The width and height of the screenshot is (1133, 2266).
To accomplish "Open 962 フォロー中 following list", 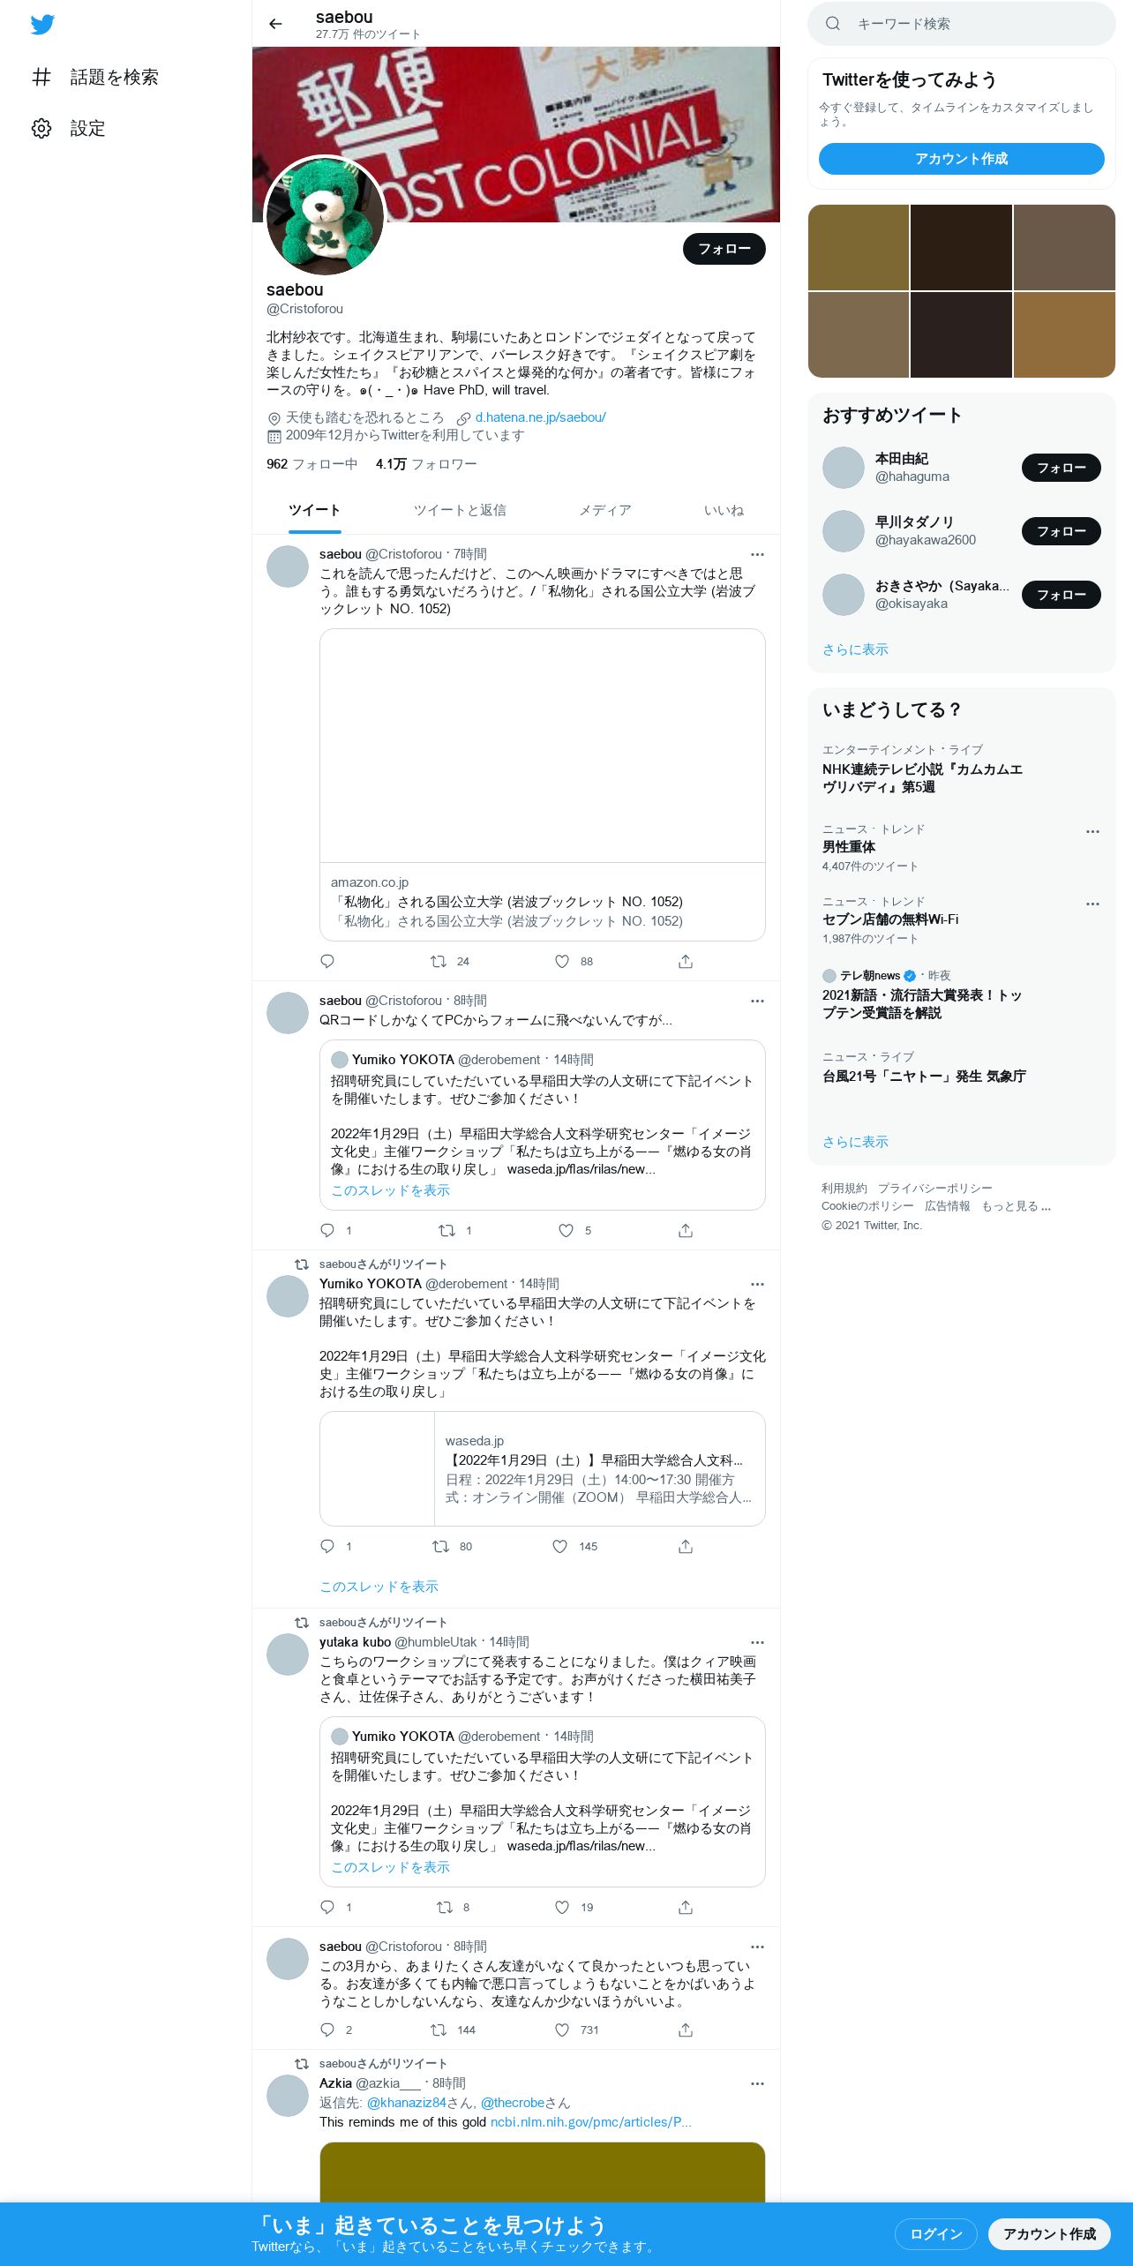I will pos(311,464).
